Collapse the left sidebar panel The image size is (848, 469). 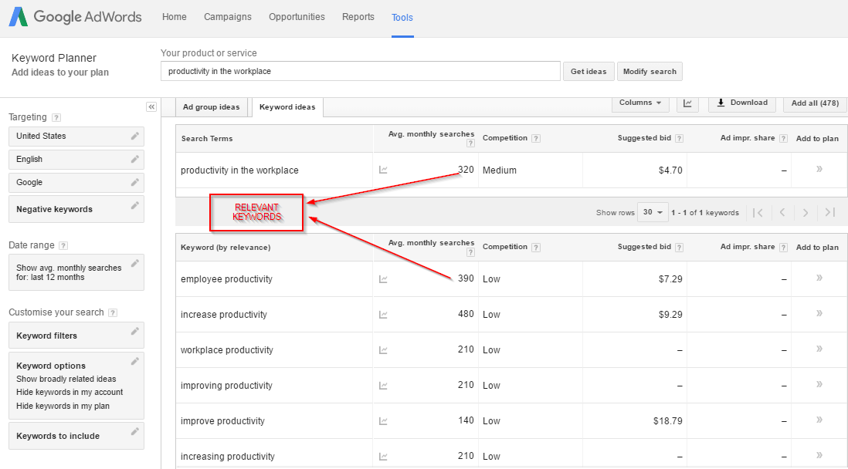pyautogui.click(x=151, y=107)
